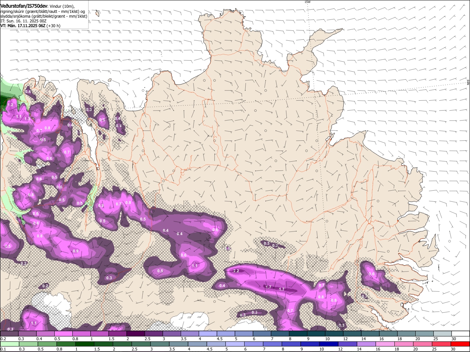Pick the lilac 14 swatch in rain legend

pos(366,344)
